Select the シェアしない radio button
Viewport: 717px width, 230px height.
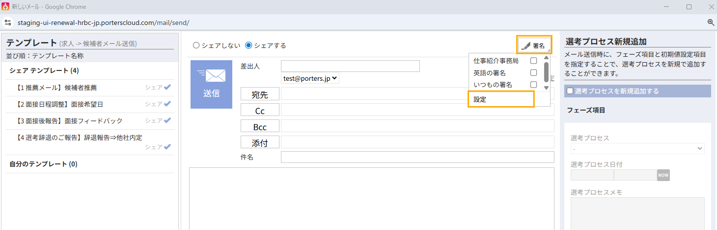click(196, 46)
